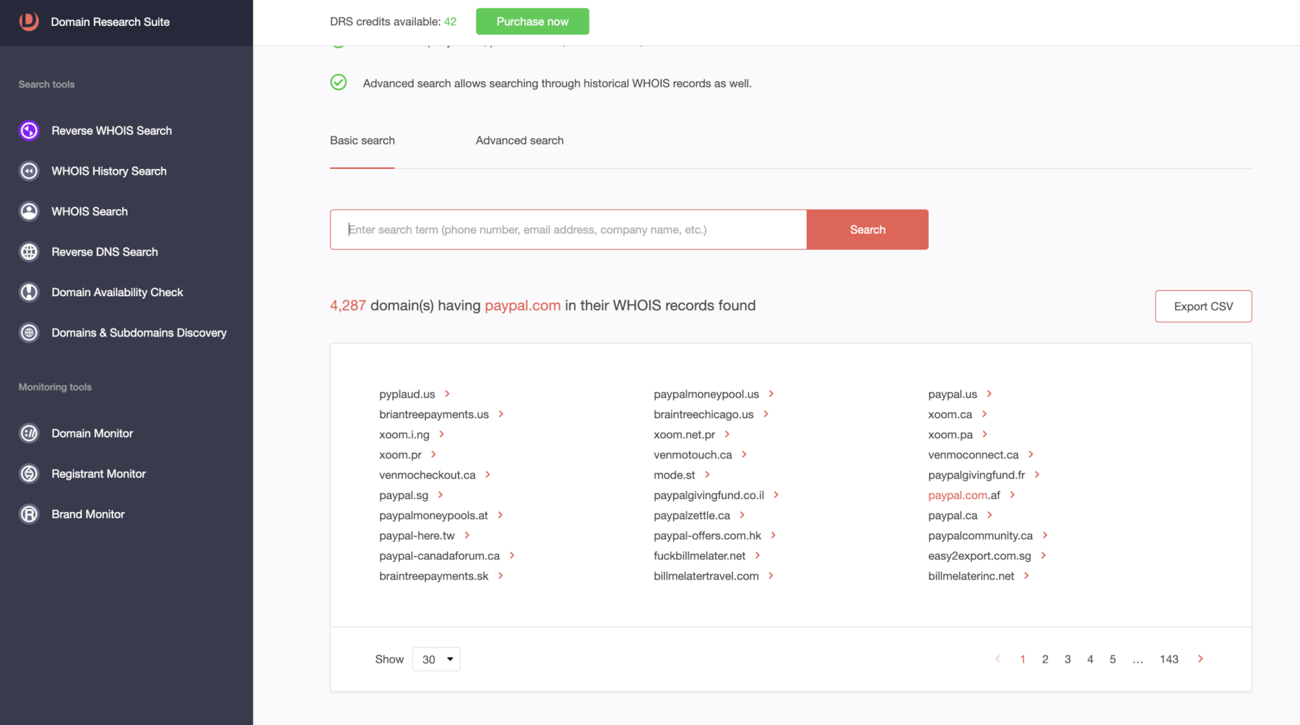Switch to the Advanced search tab
The image size is (1300, 725).
pos(519,140)
